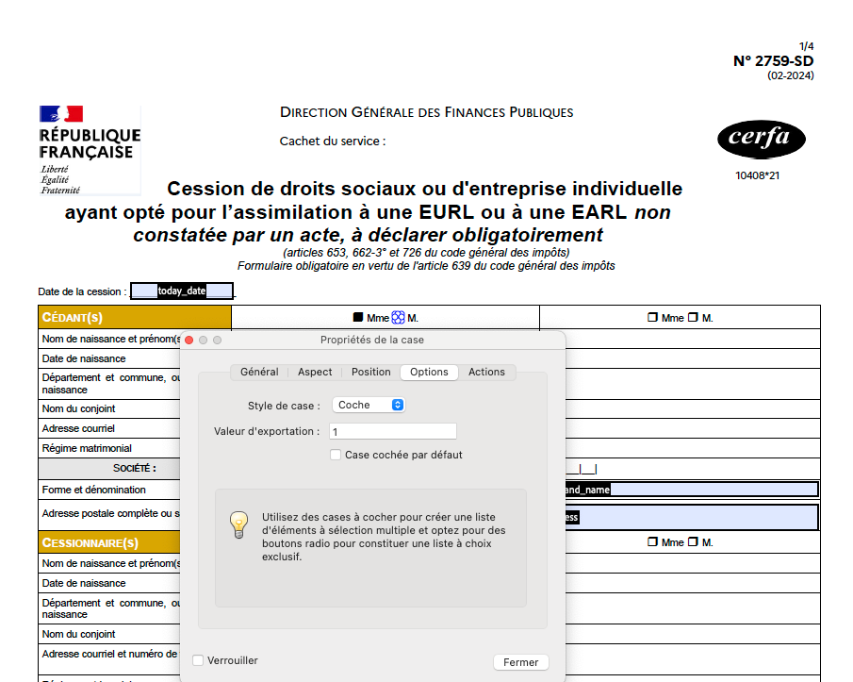Image resolution: width=853 pixels, height=682 pixels.
Task: Click the 'Forme et dénomination' label
Action: (93, 490)
